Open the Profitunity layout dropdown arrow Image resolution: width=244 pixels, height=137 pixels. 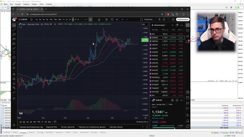pyautogui.click(x=155, y=19)
